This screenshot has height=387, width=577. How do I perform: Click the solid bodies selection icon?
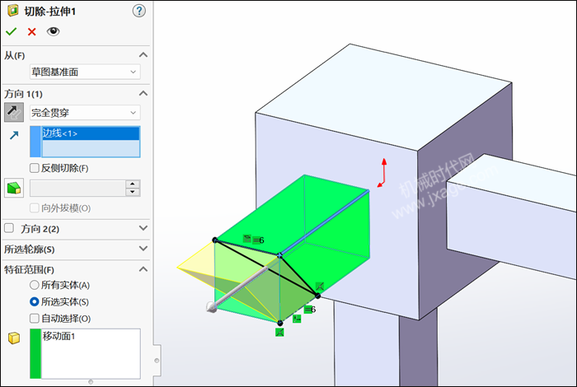tap(14, 338)
